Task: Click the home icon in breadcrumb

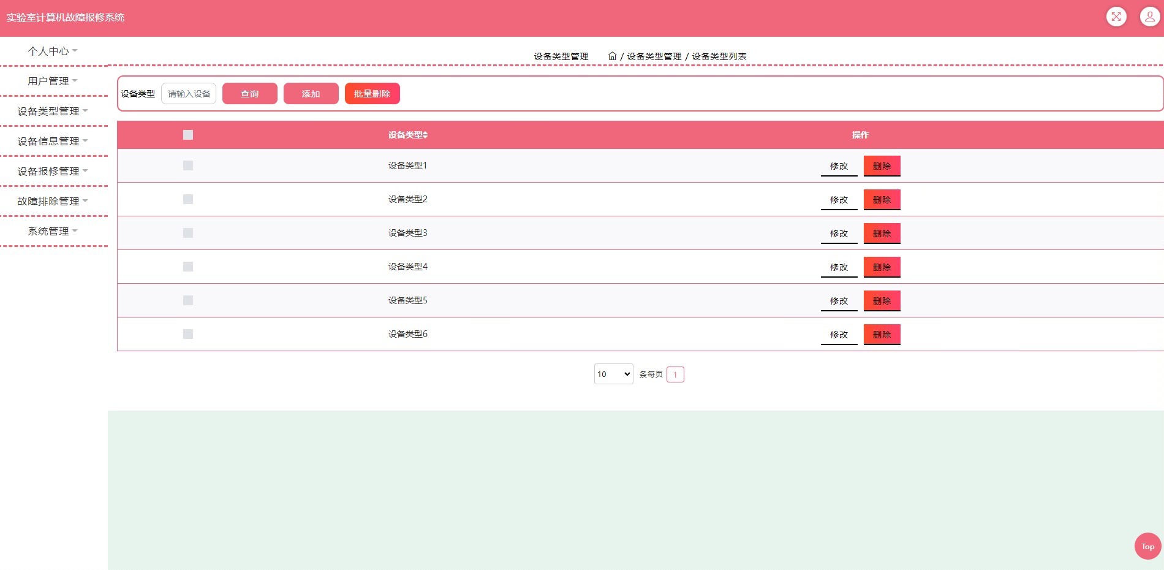Action: pos(612,56)
